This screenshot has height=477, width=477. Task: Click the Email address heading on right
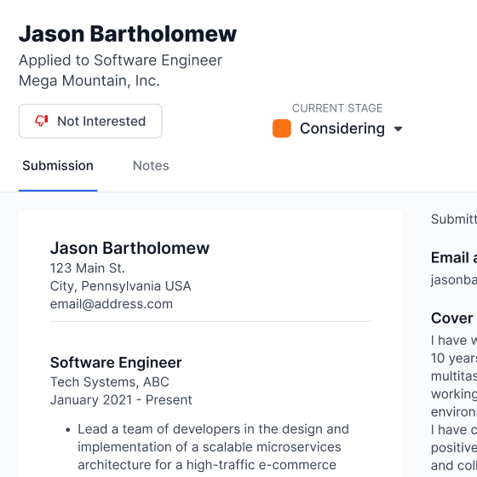click(x=453, y=257)
